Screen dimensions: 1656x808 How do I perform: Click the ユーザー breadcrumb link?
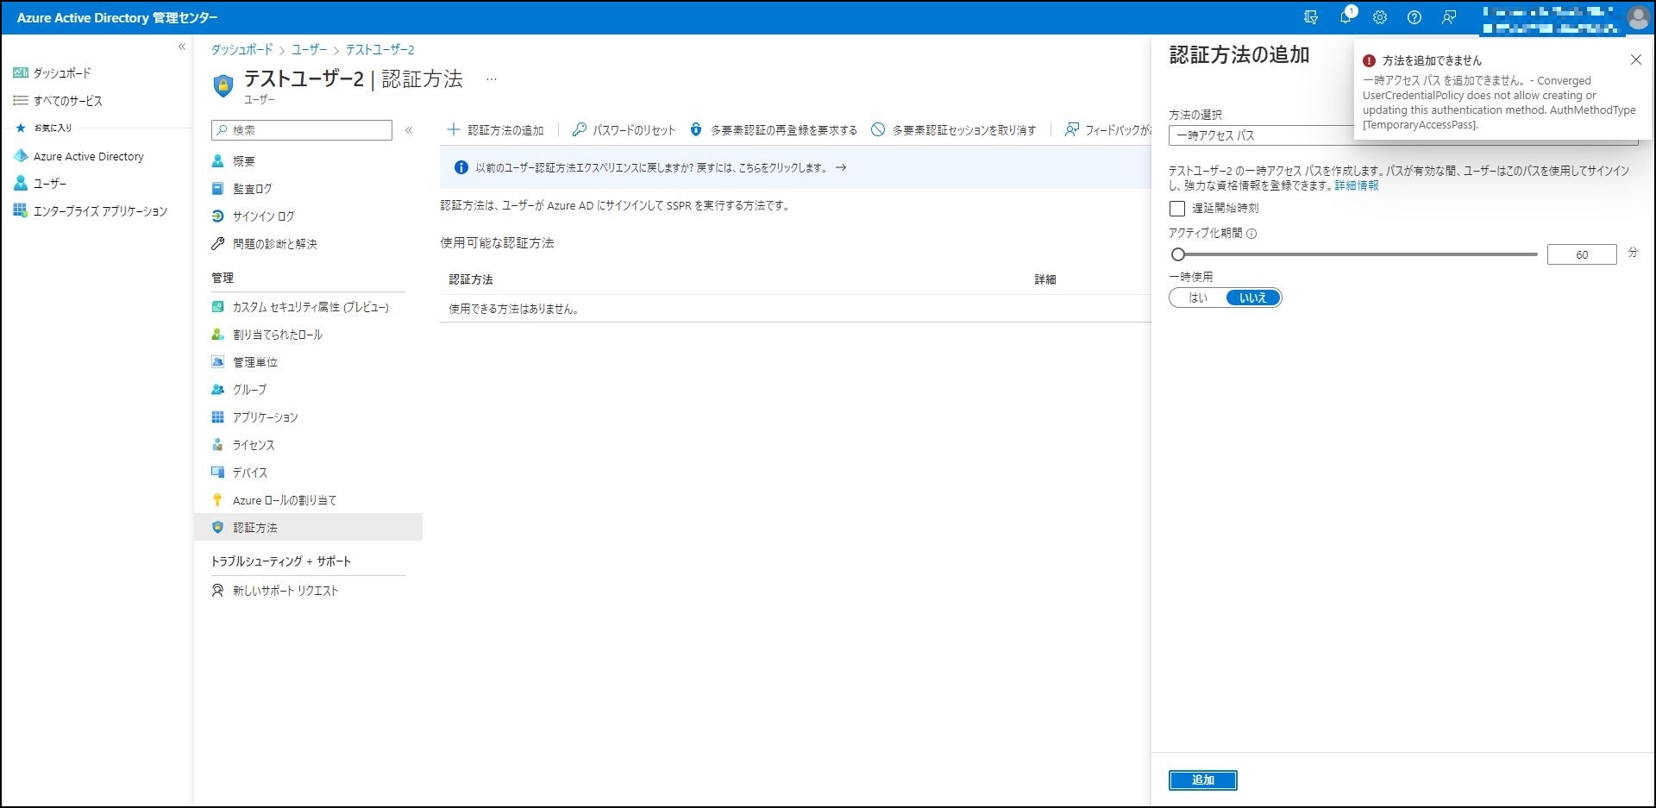point(309,50)
